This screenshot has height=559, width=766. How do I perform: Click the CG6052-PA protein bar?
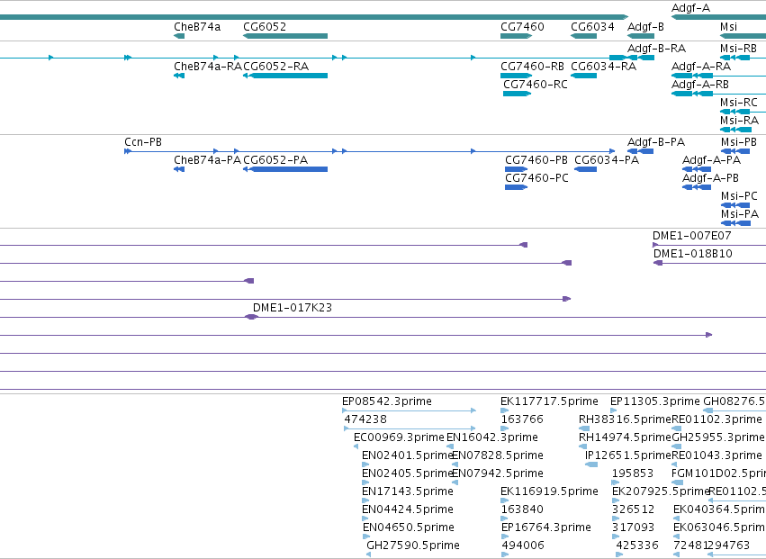point(285,169)
